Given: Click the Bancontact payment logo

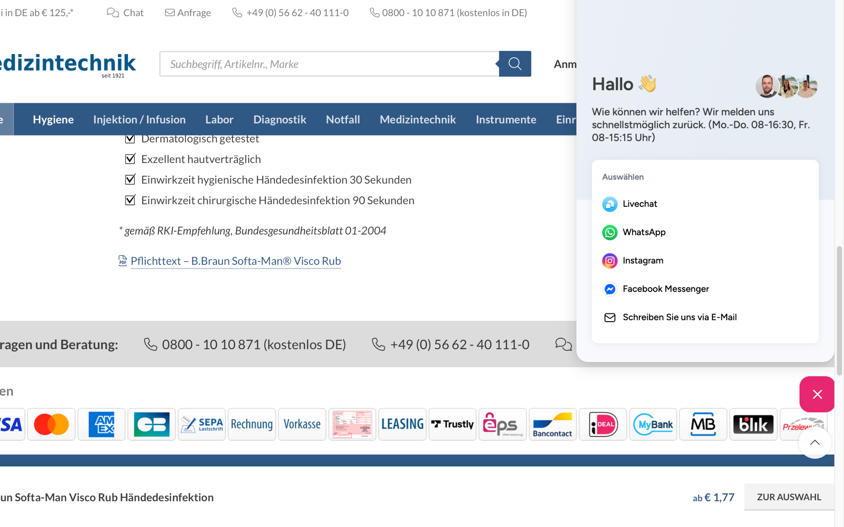Looking at the screenshot, I should click(x=553, y=424).
